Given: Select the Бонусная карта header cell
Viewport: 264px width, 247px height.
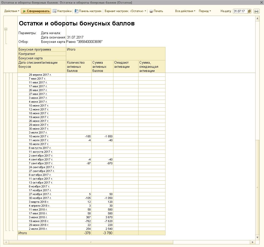Looking at the screenshot, I should click(42, 58).
